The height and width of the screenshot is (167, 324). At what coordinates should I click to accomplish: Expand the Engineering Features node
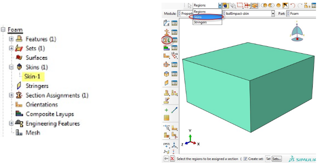11,123
